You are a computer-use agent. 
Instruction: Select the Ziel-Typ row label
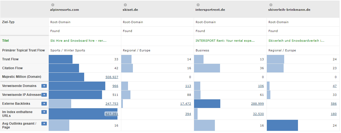[8, 22]
